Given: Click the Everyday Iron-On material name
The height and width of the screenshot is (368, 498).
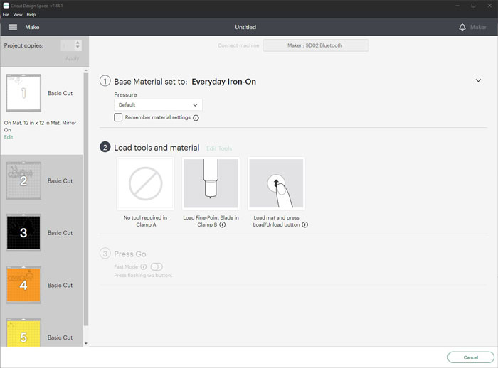Looking at the screenshot, I should tap(224, 82).
